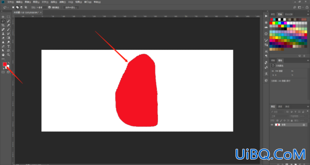Select the Clone Stamp tool
This screenshot has height=165, width=310.
point(3,34)
